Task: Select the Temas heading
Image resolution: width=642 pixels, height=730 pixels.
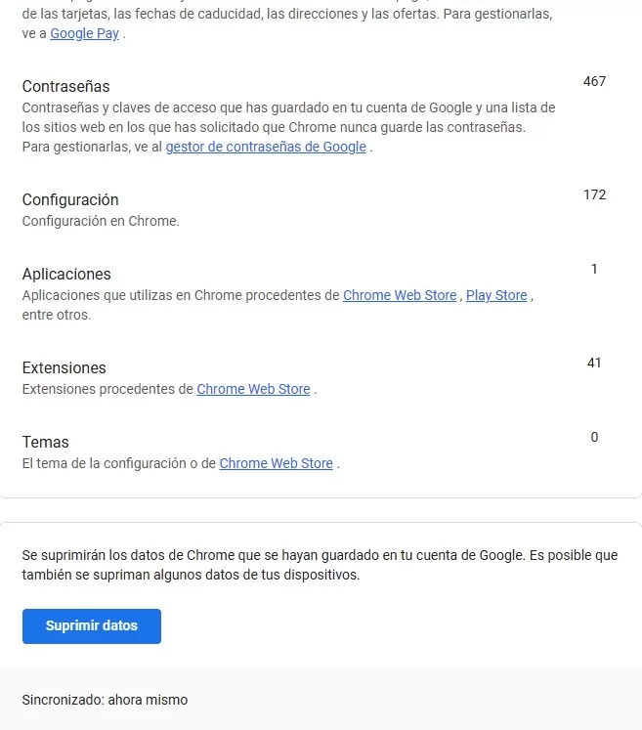Action: coord(46,442)
